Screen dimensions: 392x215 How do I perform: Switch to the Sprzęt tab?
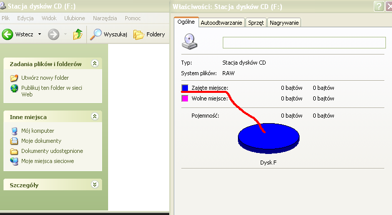coord(256,23)
